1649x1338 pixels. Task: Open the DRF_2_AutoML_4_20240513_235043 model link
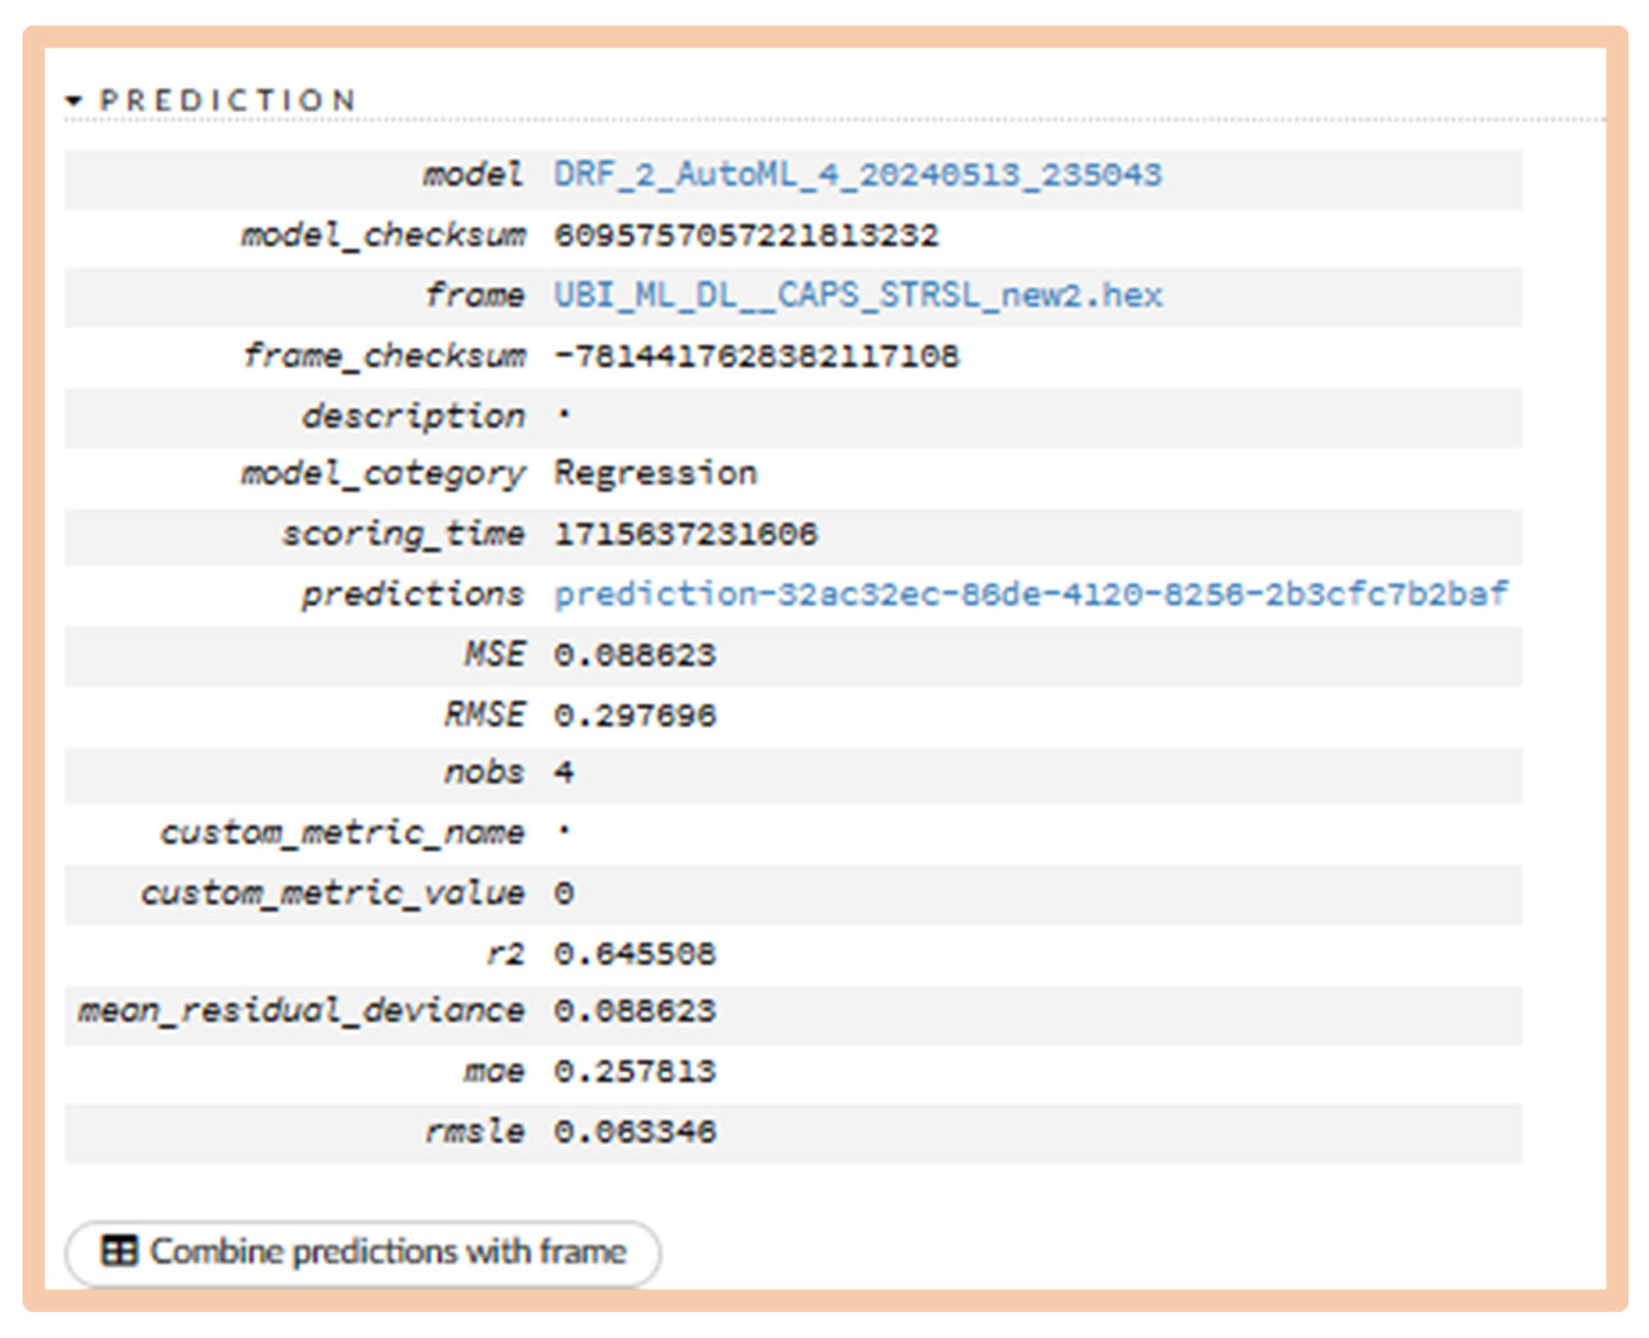point(857,175)
